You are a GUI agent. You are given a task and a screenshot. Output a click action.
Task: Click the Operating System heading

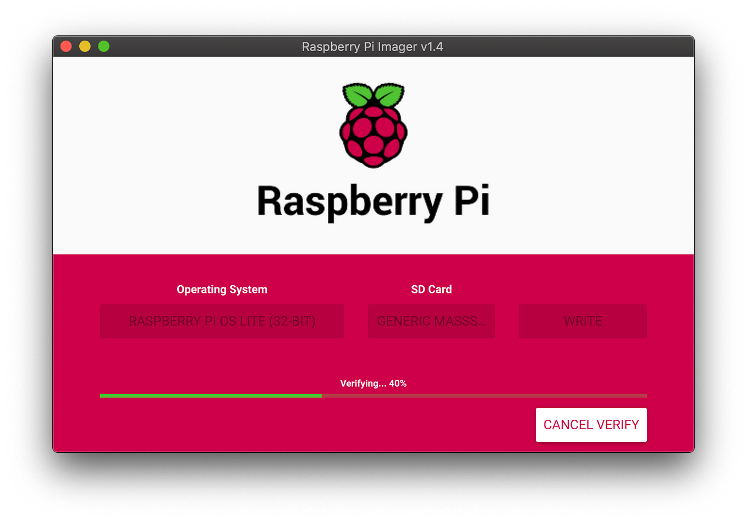pyautogui.click(x=222, y=289)
